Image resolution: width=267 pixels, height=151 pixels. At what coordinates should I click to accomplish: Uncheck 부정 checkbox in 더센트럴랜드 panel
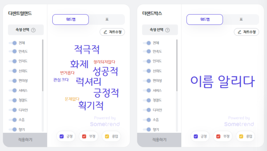point(84,137)
